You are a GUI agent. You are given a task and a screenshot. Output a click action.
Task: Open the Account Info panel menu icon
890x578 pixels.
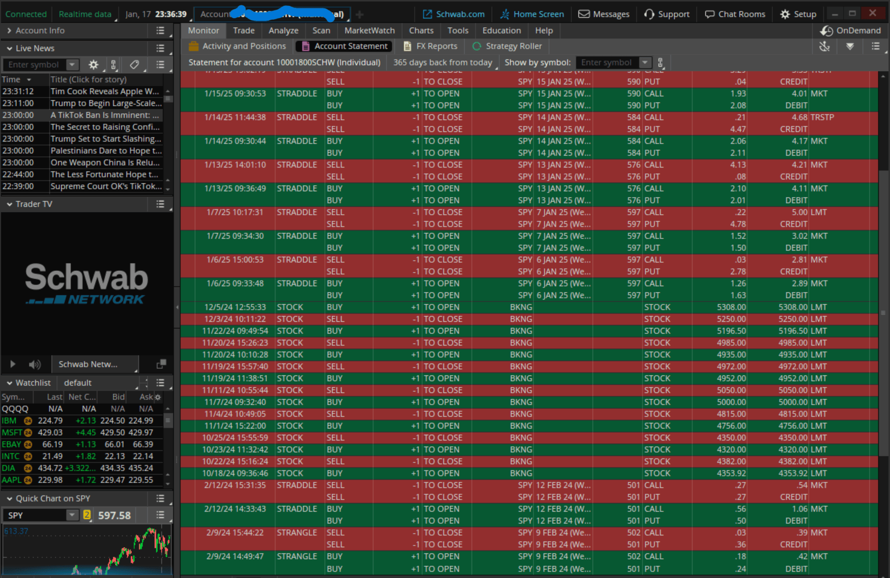160,31
